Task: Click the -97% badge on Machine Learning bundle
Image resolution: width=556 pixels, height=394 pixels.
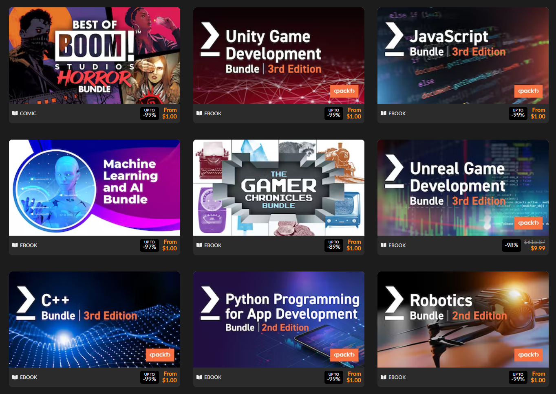Action: pyautogui.click(x=150, y=245)
